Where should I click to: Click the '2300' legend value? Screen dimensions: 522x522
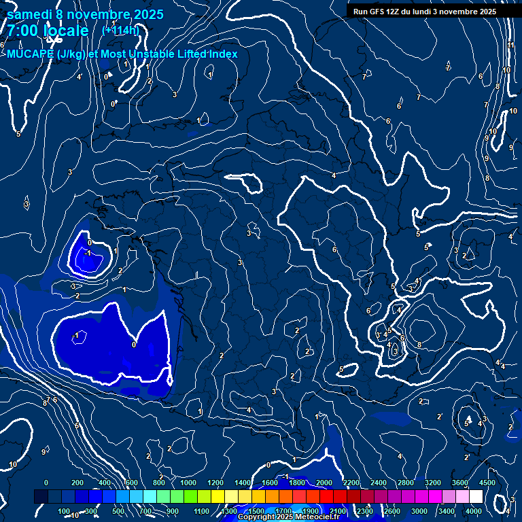pos(365,511)
